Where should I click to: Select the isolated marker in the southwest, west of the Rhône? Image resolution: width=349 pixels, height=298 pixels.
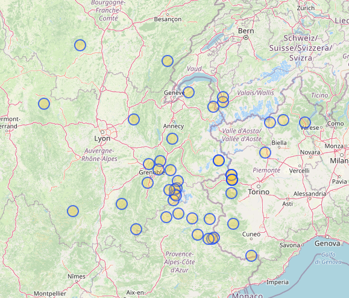click(73, 211)
